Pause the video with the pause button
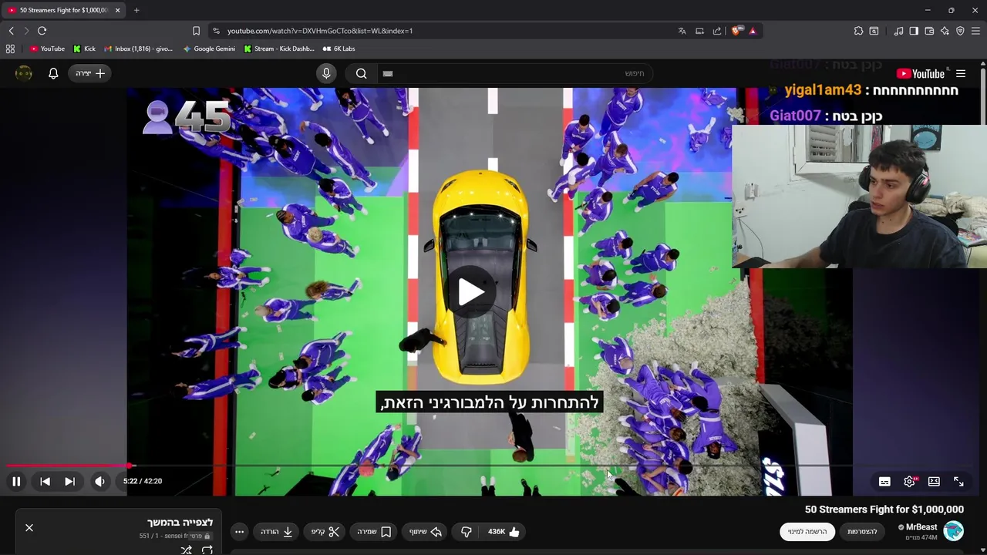The height and width of the screenshot is (555, 987). click(x=16, y=481)
